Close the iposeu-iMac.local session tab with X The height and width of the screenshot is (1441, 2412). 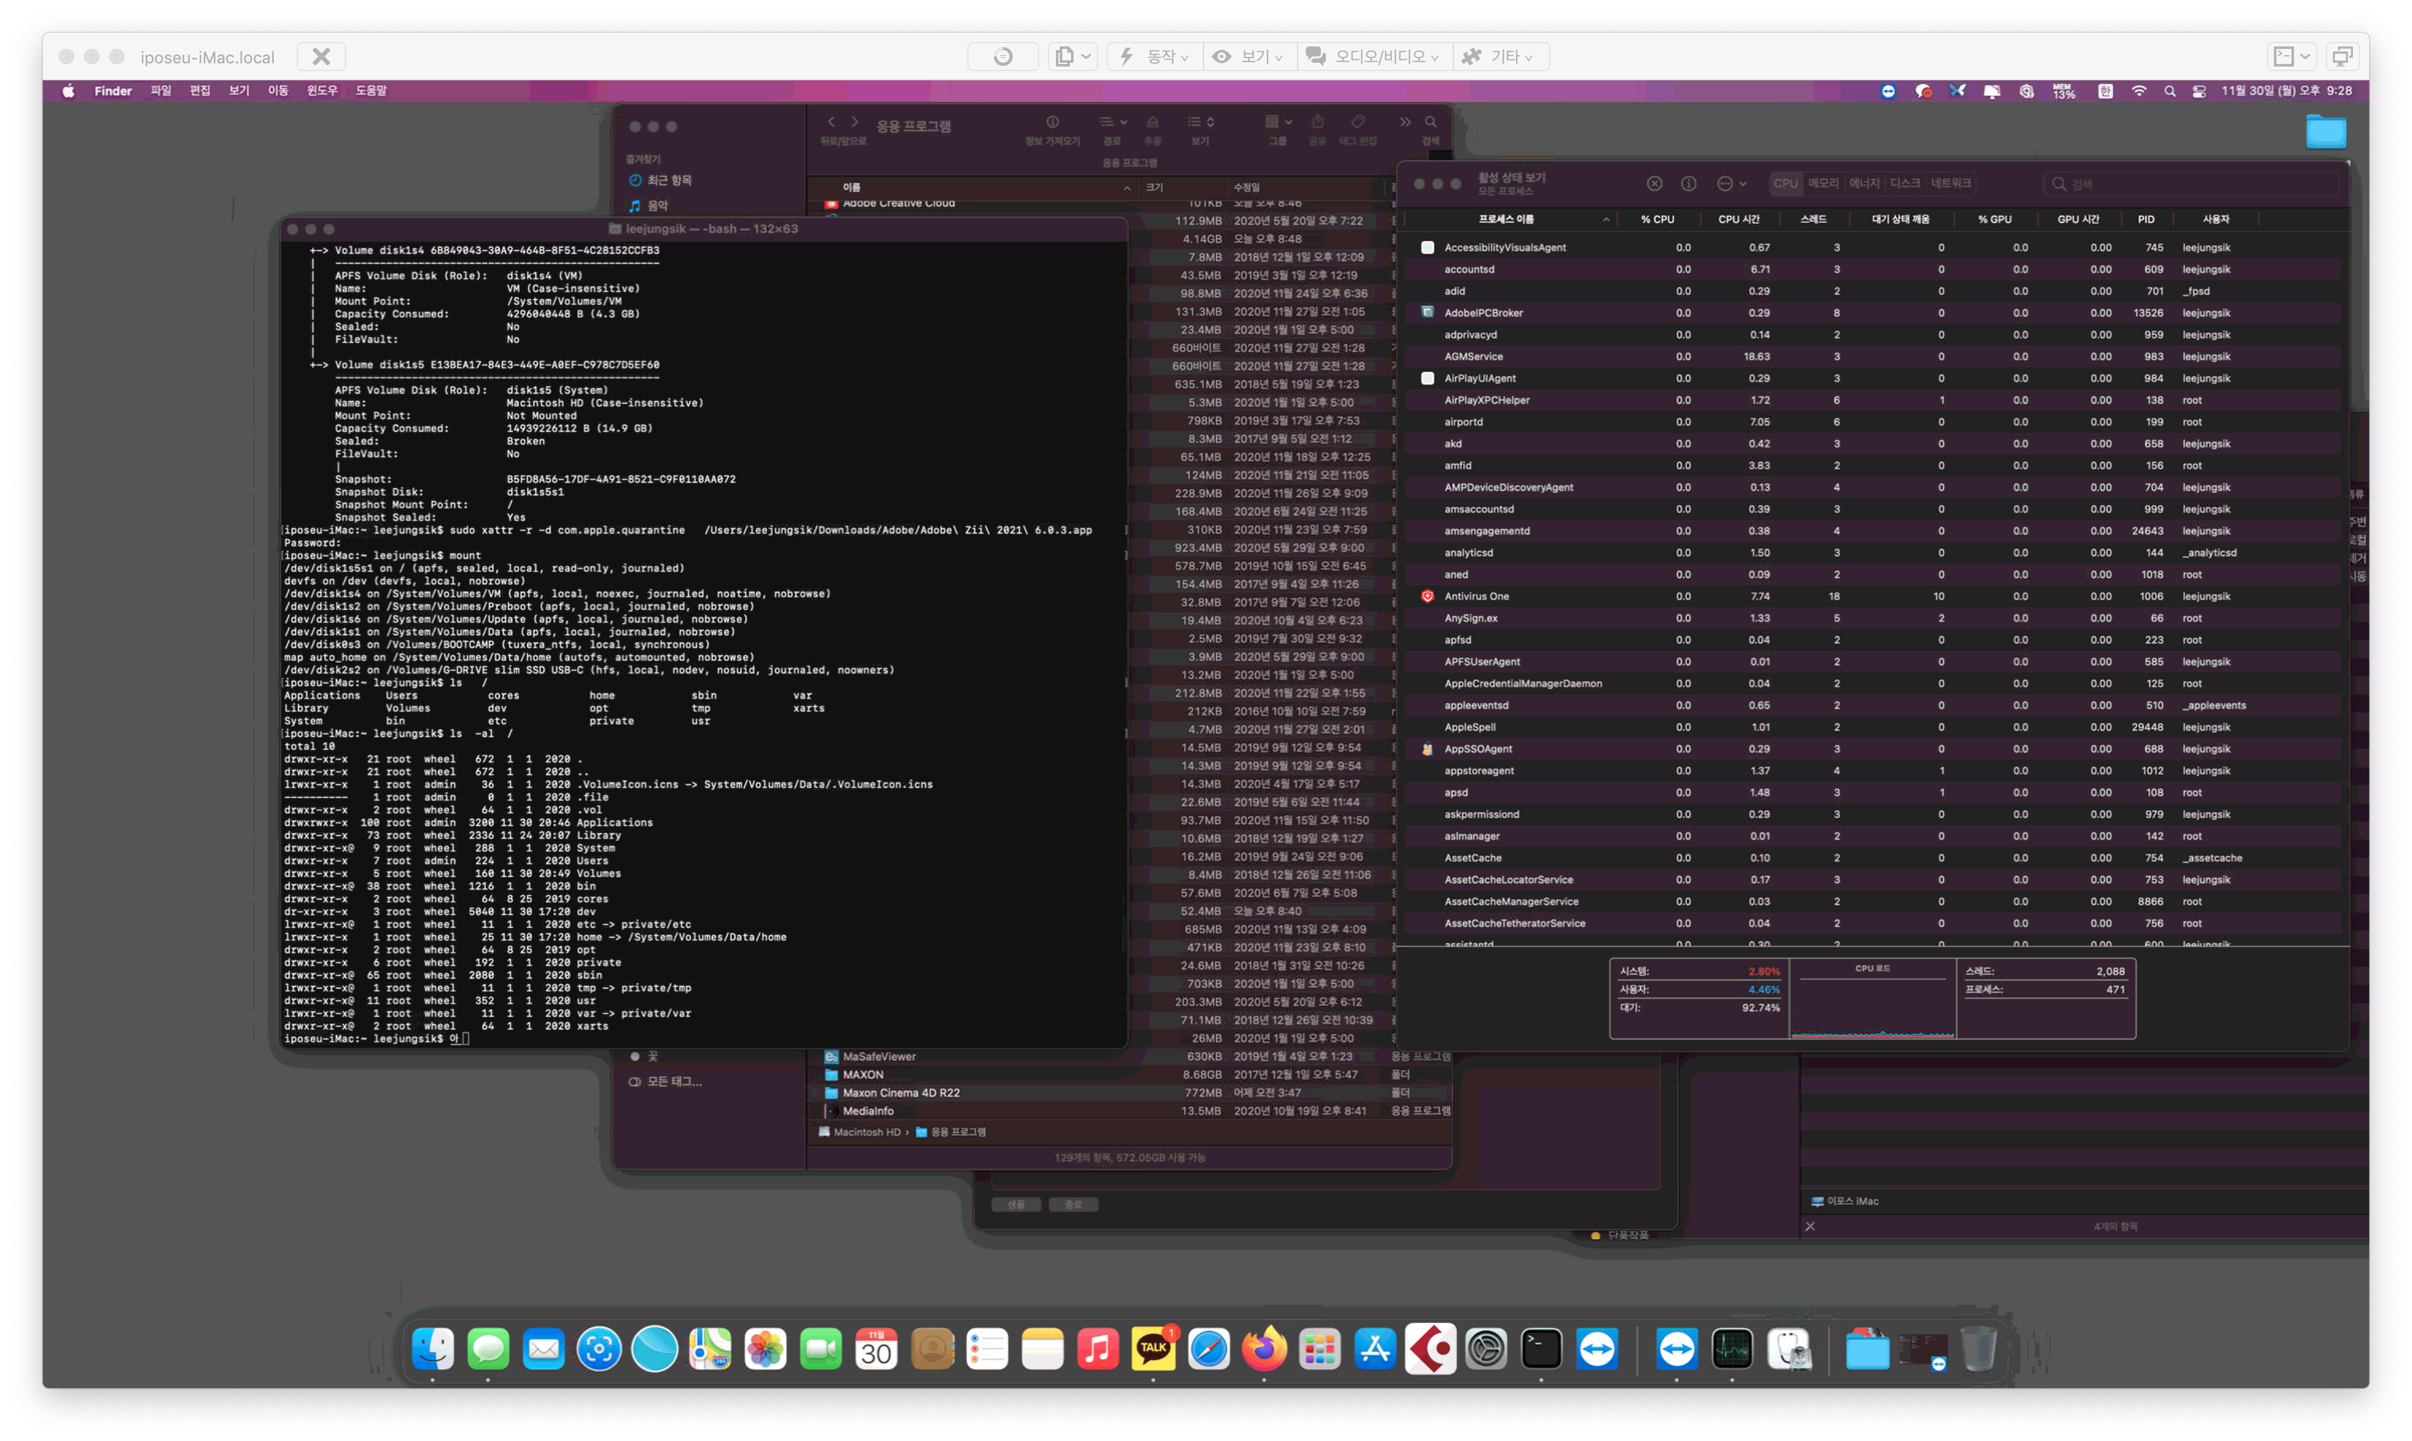tap(320, 56)
